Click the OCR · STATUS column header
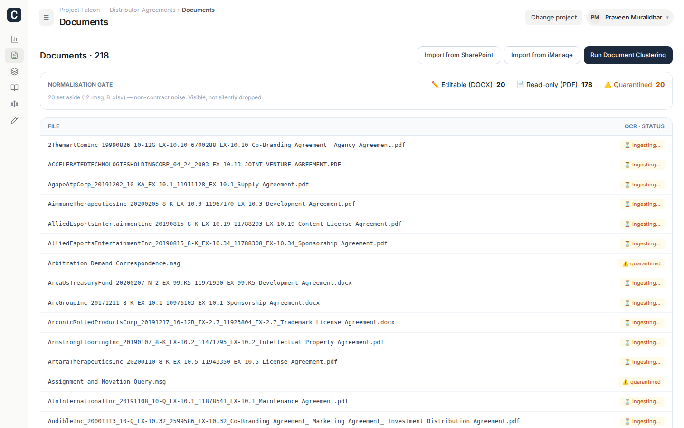Screen dimensions: 684x428 [x=645, y=126]
